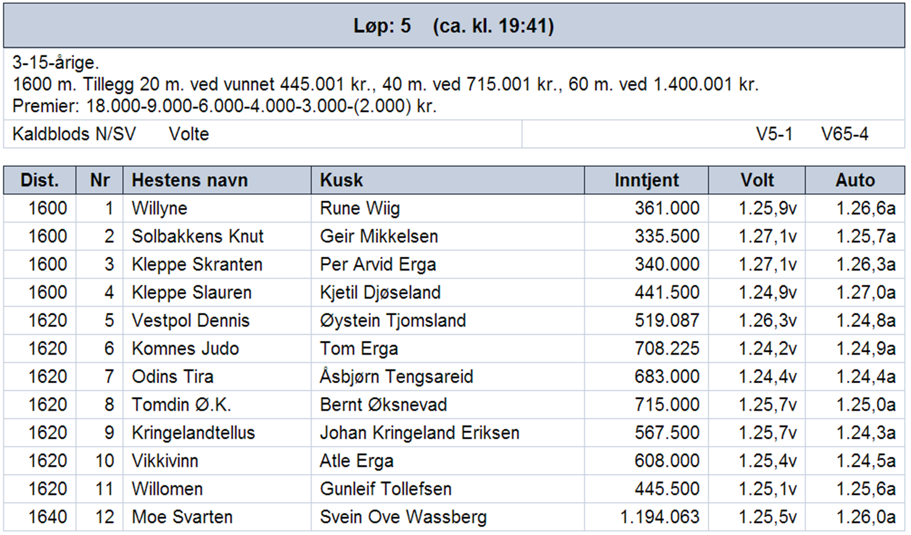911x535 pixels.
Task: Click the V65-4 label
Action: tap(844, 134)
